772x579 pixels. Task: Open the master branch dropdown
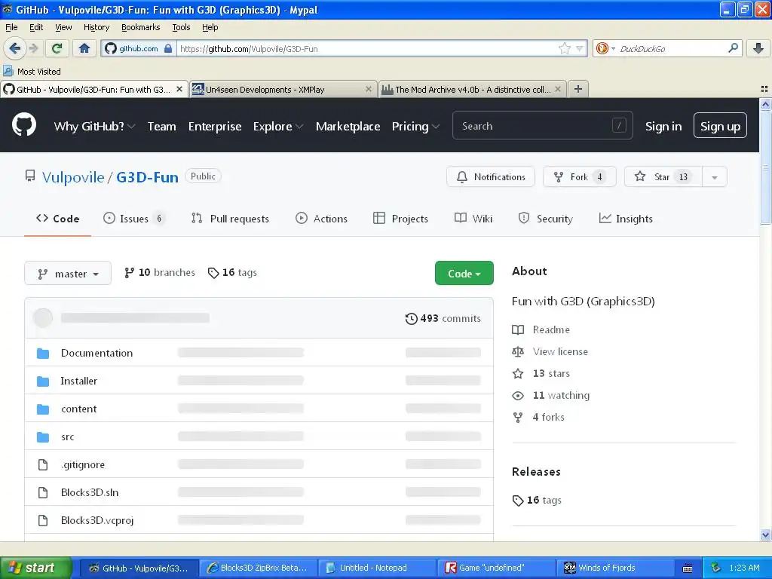[x=68, y=273]
